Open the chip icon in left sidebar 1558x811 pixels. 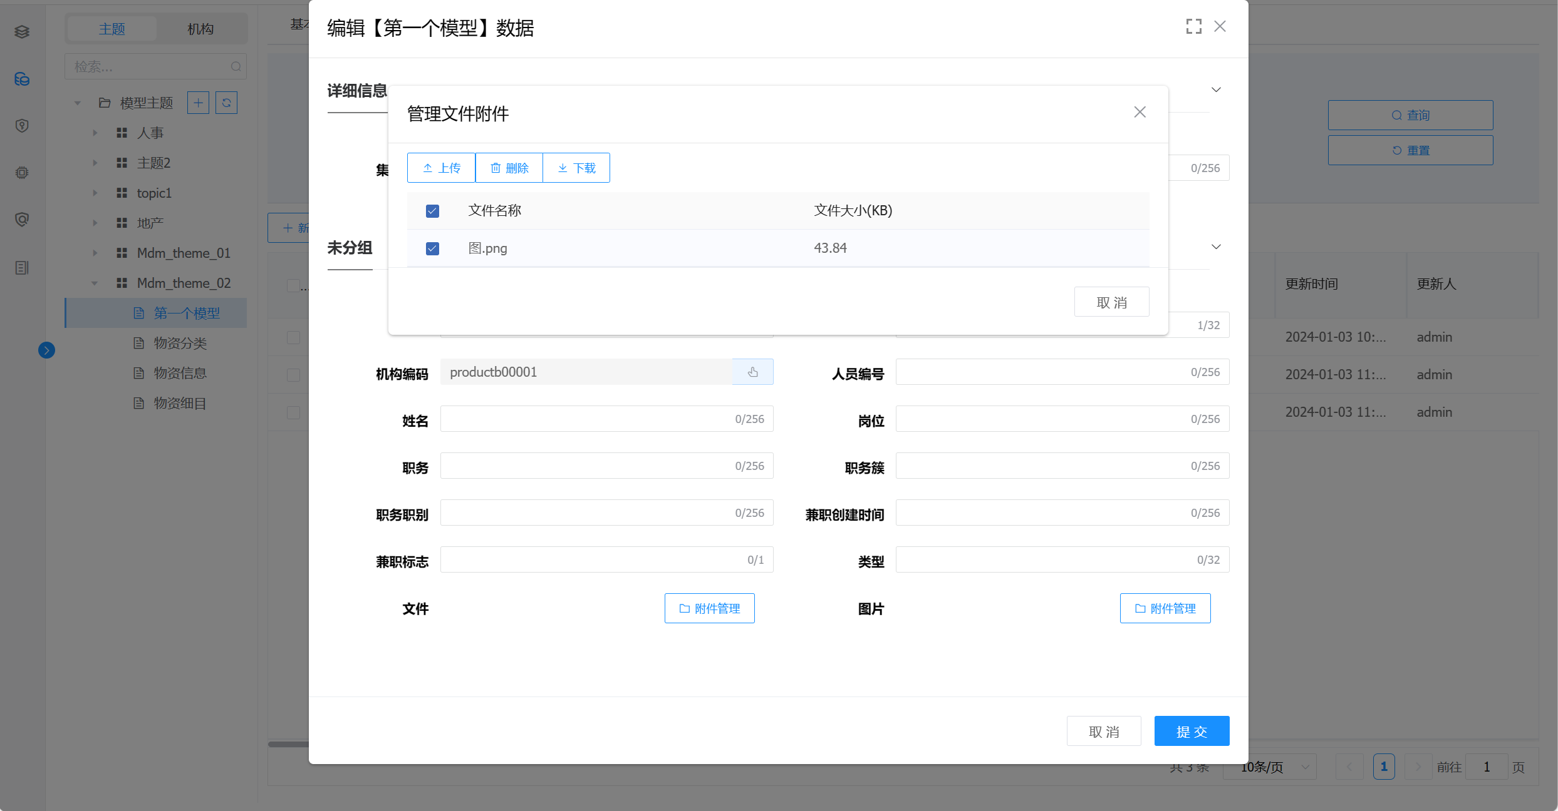tap(22, 173)
